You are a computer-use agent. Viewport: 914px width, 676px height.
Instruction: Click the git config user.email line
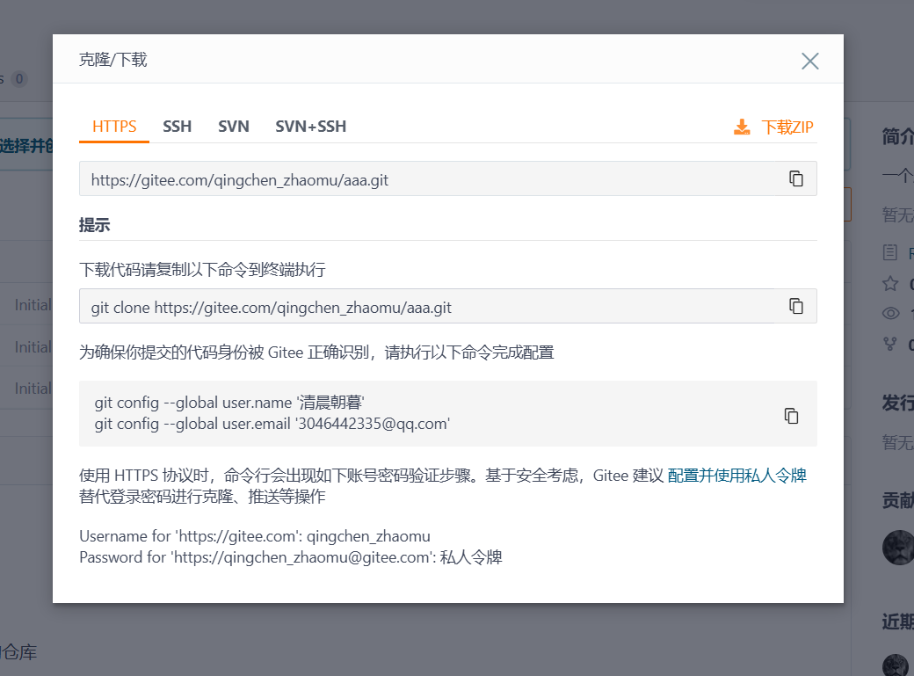[x=272, y=424]
